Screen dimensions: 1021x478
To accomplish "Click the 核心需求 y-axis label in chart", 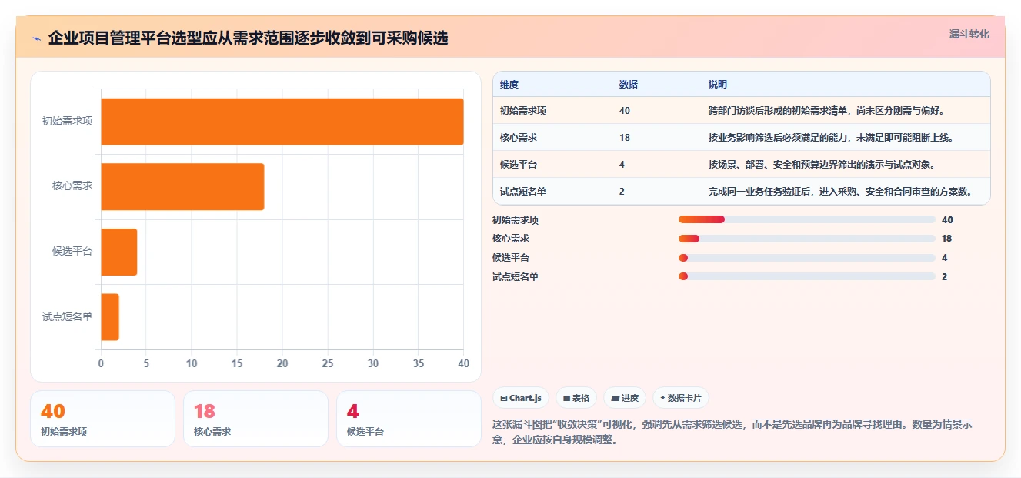I will coord(72,186).
